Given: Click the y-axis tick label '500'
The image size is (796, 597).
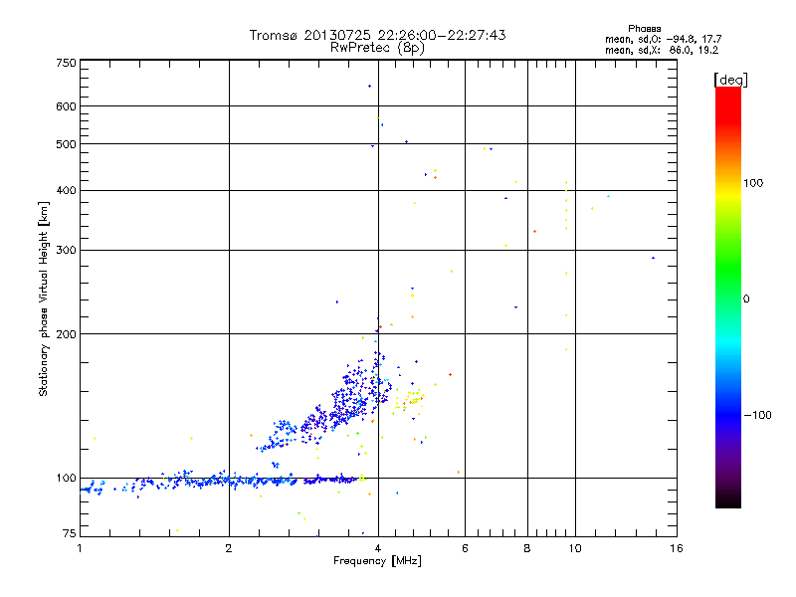Looking at the screenshot, I should 66,144.
